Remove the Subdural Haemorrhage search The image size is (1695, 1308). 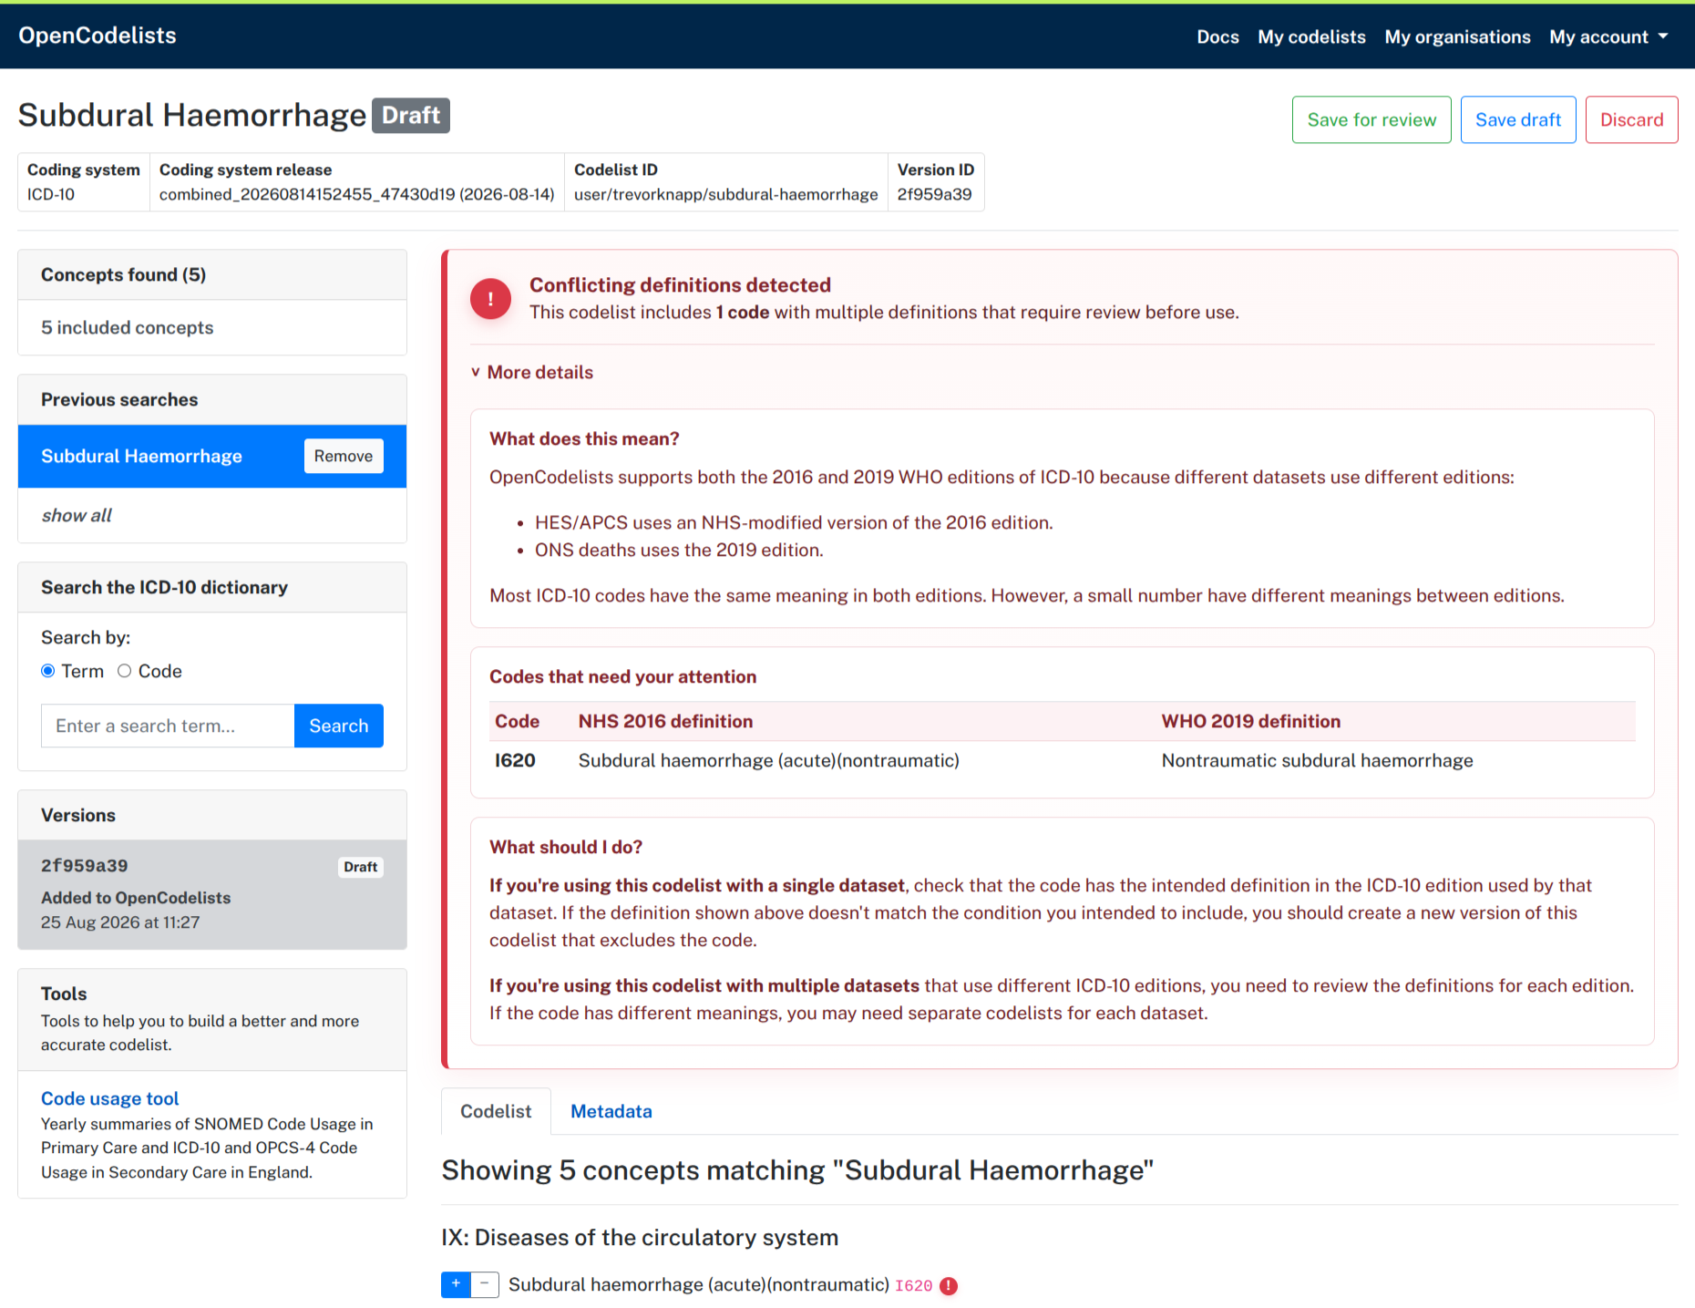tap(344, 456)
